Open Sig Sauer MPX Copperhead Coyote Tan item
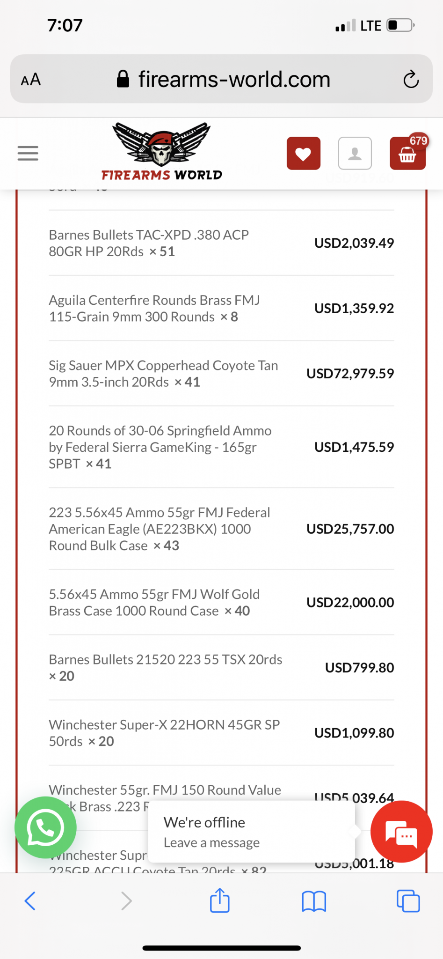 (x=163, y=374)
